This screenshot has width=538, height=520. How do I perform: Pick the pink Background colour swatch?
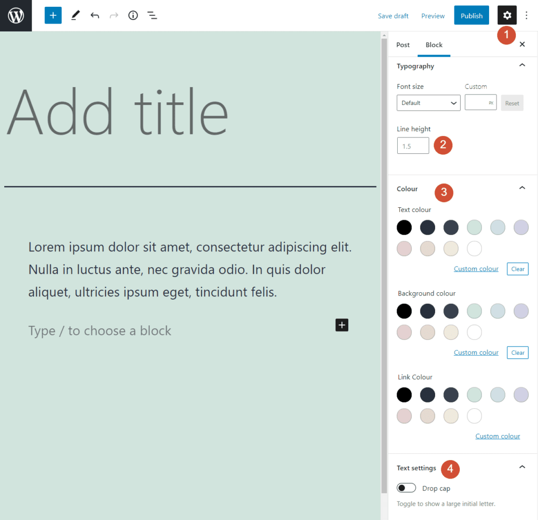click(404, 332)
